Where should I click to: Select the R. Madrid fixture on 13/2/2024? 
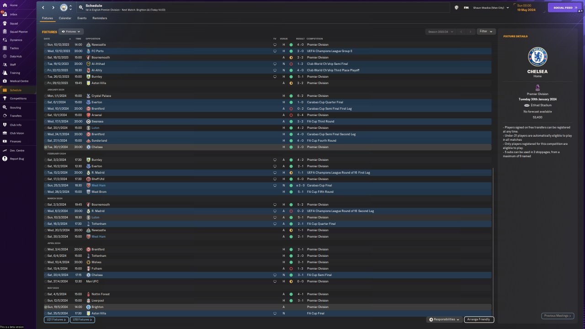pos(268,173)
